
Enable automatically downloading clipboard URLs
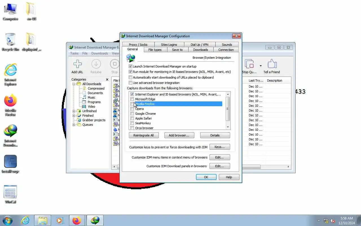pyautogui.click(x=130, y=77)
